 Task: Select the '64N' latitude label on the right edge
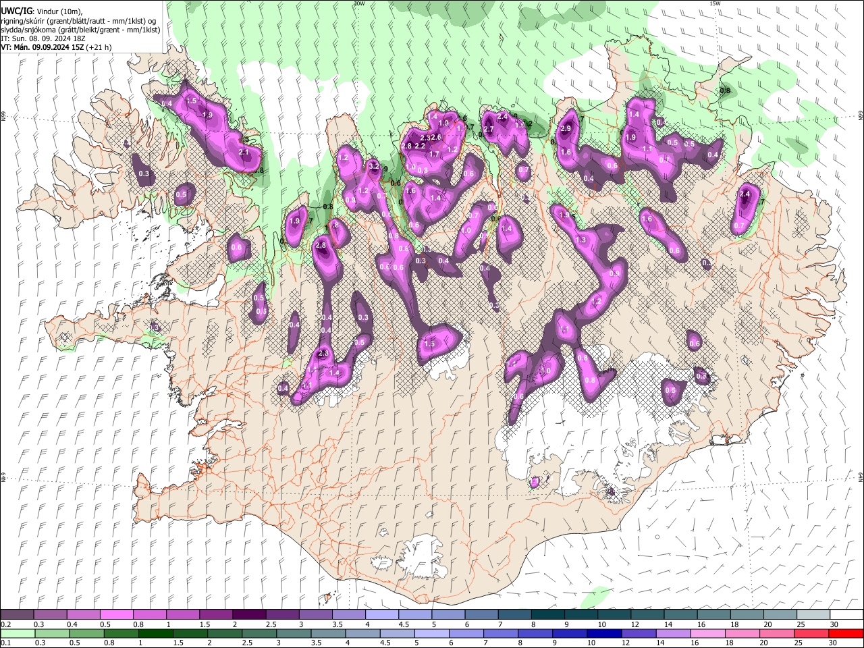[x=860, y=477]
